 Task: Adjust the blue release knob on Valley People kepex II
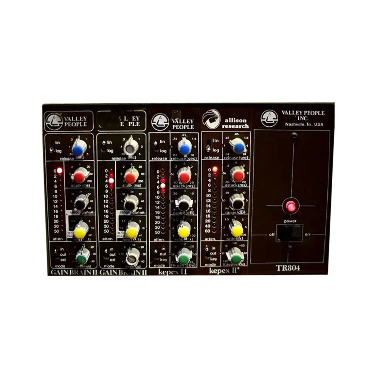coord(184,150)
